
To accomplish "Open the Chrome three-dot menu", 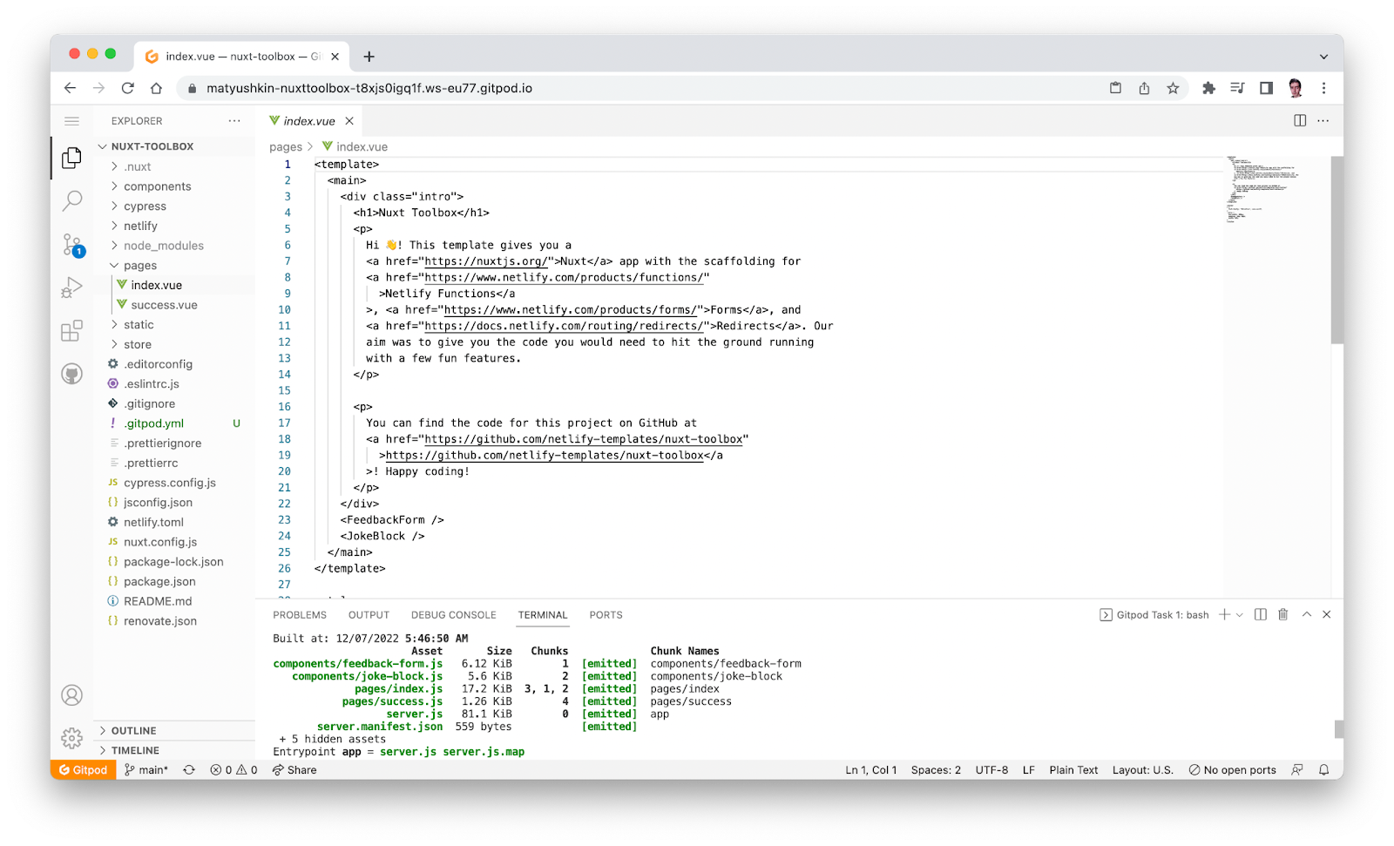I will (1324, 88).
